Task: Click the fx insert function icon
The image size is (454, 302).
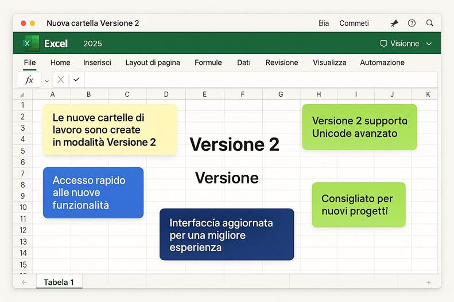Action: pyautogui.click(x=29, y=80)
